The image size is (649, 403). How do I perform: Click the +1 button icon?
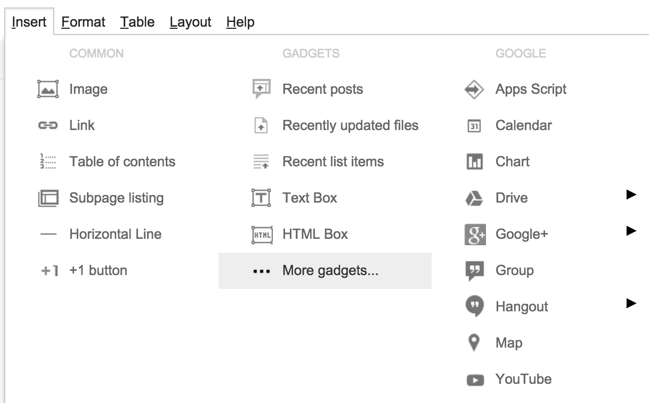coord(49,271)
